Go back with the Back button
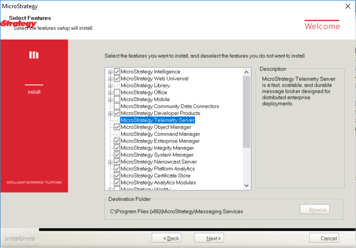356x248 pixels. [x=166, y=238]
